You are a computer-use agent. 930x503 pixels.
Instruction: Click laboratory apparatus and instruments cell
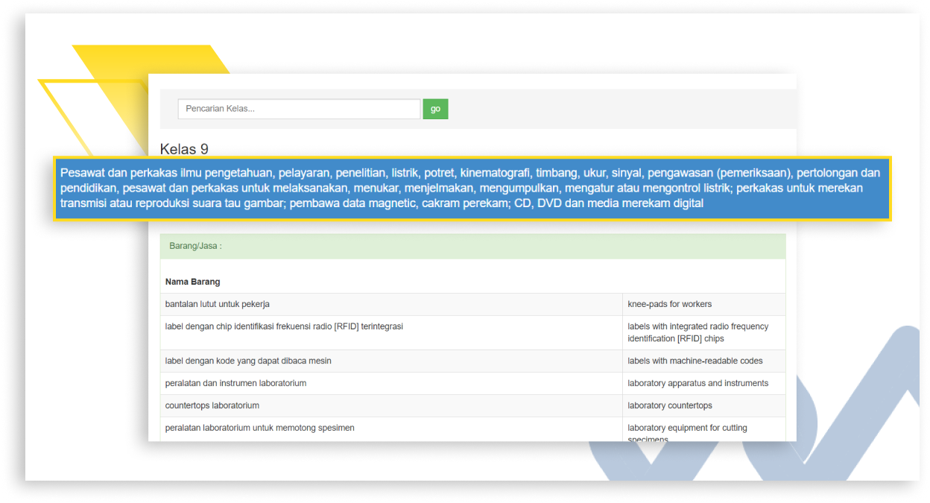pos(697,383)
